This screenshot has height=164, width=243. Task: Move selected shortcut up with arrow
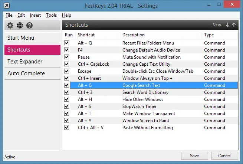point(234,25)
